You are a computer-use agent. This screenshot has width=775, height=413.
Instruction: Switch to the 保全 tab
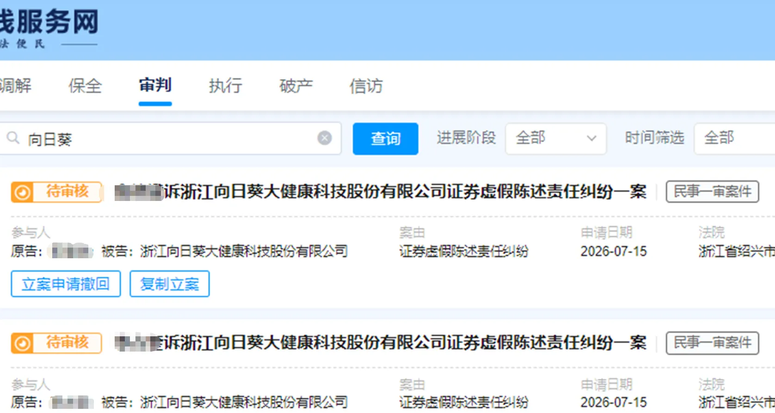pyautogui.click(x=85, y=86)
